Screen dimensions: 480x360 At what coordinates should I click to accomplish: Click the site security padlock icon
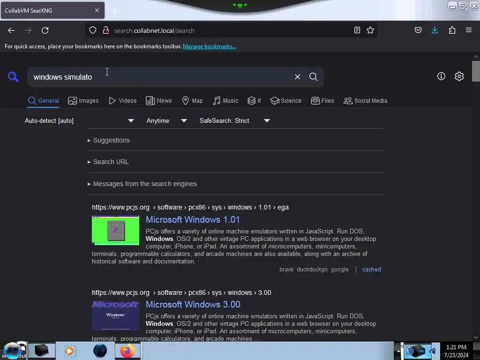[x=106, y=30]
